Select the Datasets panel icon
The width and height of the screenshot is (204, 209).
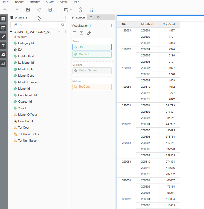coord(3,27)
